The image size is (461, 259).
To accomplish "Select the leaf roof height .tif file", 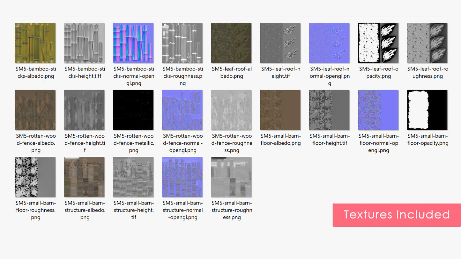I will coord(280,43).
